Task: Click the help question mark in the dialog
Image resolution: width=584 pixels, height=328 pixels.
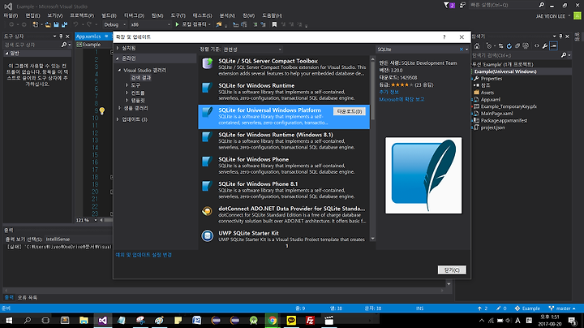Action: point(444,37)
